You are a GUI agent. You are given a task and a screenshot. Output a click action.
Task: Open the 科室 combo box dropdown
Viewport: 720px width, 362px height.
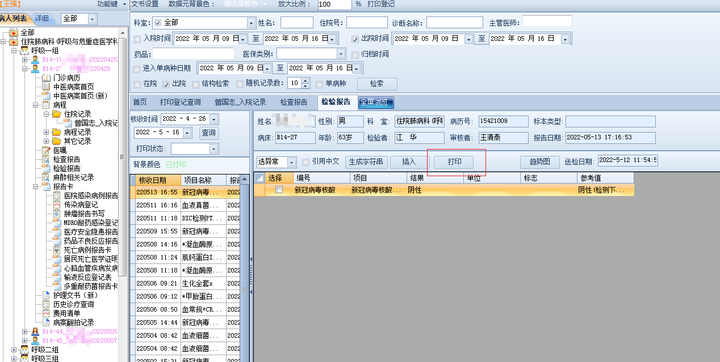click(x=251, y=23)
